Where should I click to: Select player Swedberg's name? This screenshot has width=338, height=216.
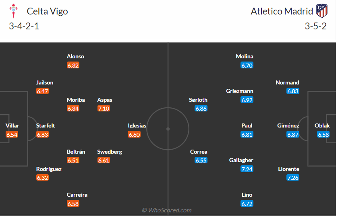pos(110,152)
